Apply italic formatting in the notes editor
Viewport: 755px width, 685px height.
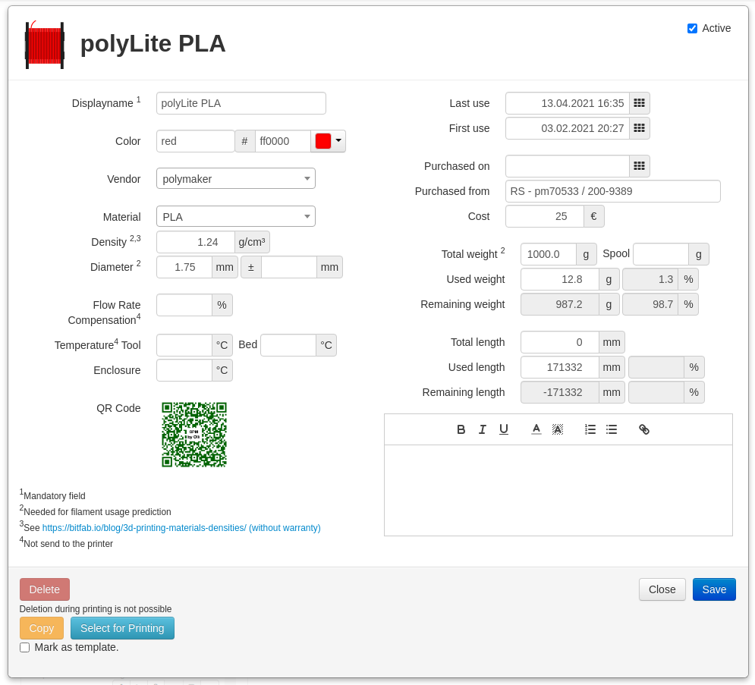[483, 429]
